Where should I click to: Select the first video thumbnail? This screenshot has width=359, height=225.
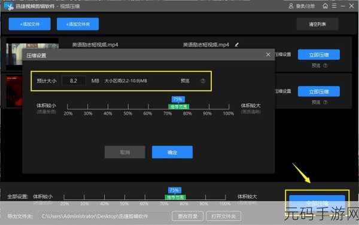[x=32, y=54]
